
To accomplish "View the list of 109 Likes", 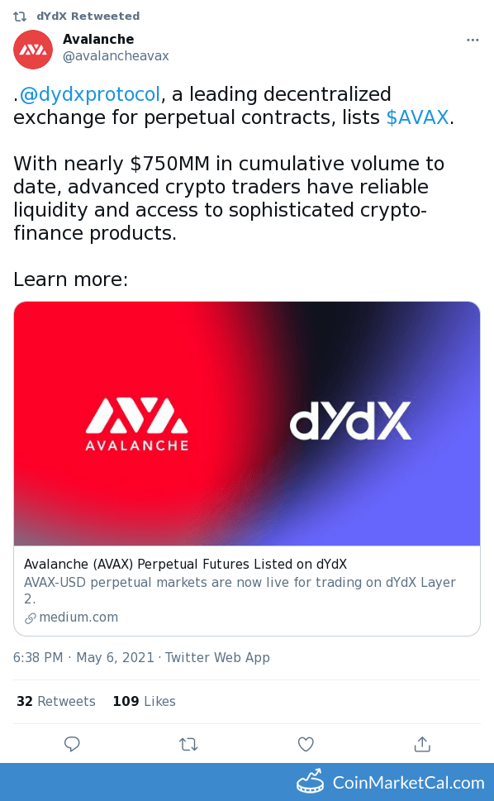I will pos(145,701).
